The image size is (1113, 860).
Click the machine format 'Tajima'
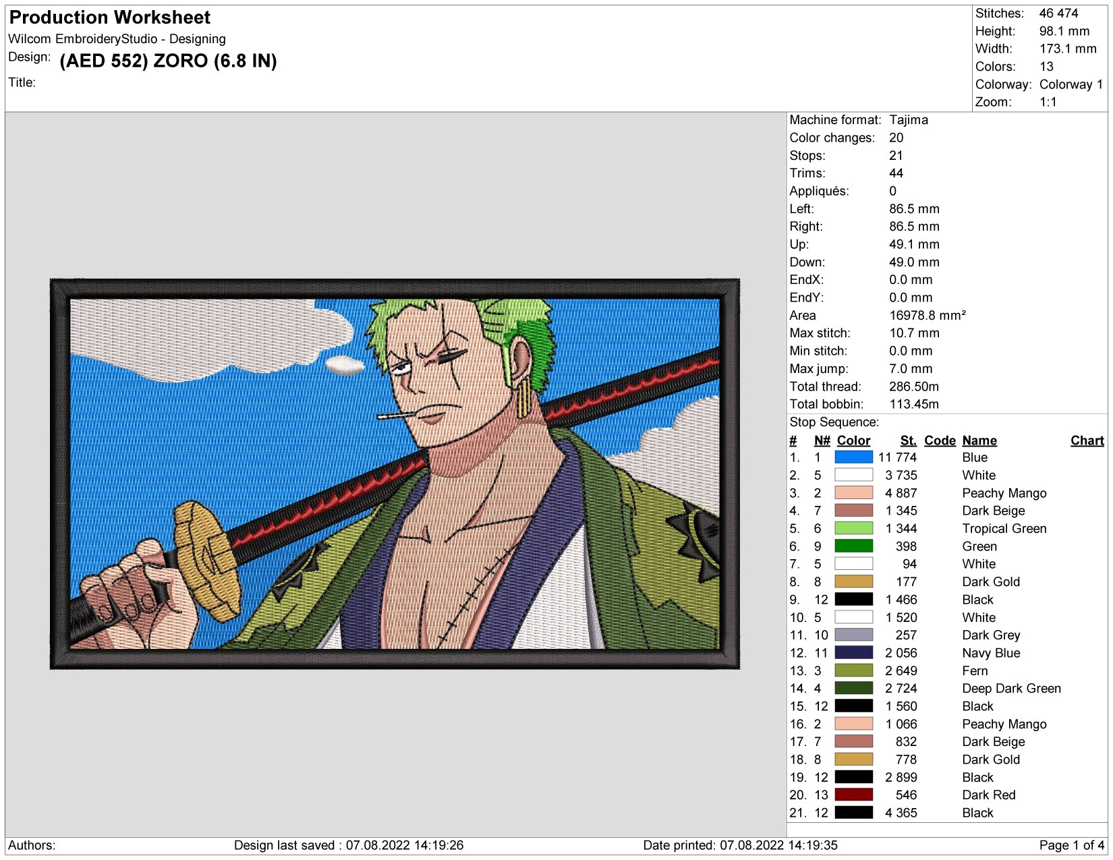click(x=909, y=120)
